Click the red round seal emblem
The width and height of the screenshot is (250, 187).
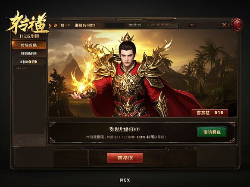tap(237, 25)
